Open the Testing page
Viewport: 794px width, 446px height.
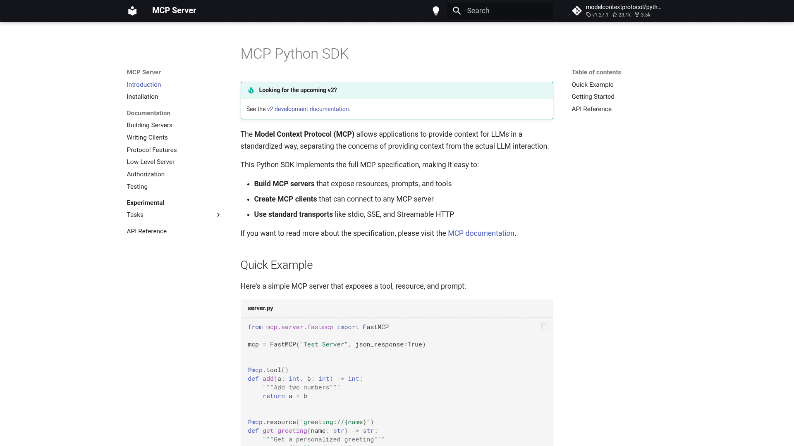[x=137, y=187]
